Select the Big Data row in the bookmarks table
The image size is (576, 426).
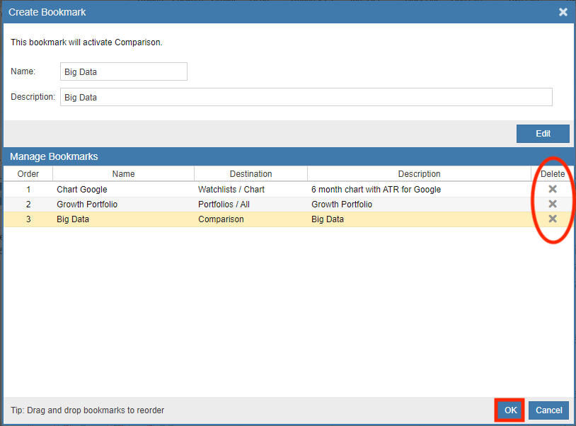pos(73,219)
